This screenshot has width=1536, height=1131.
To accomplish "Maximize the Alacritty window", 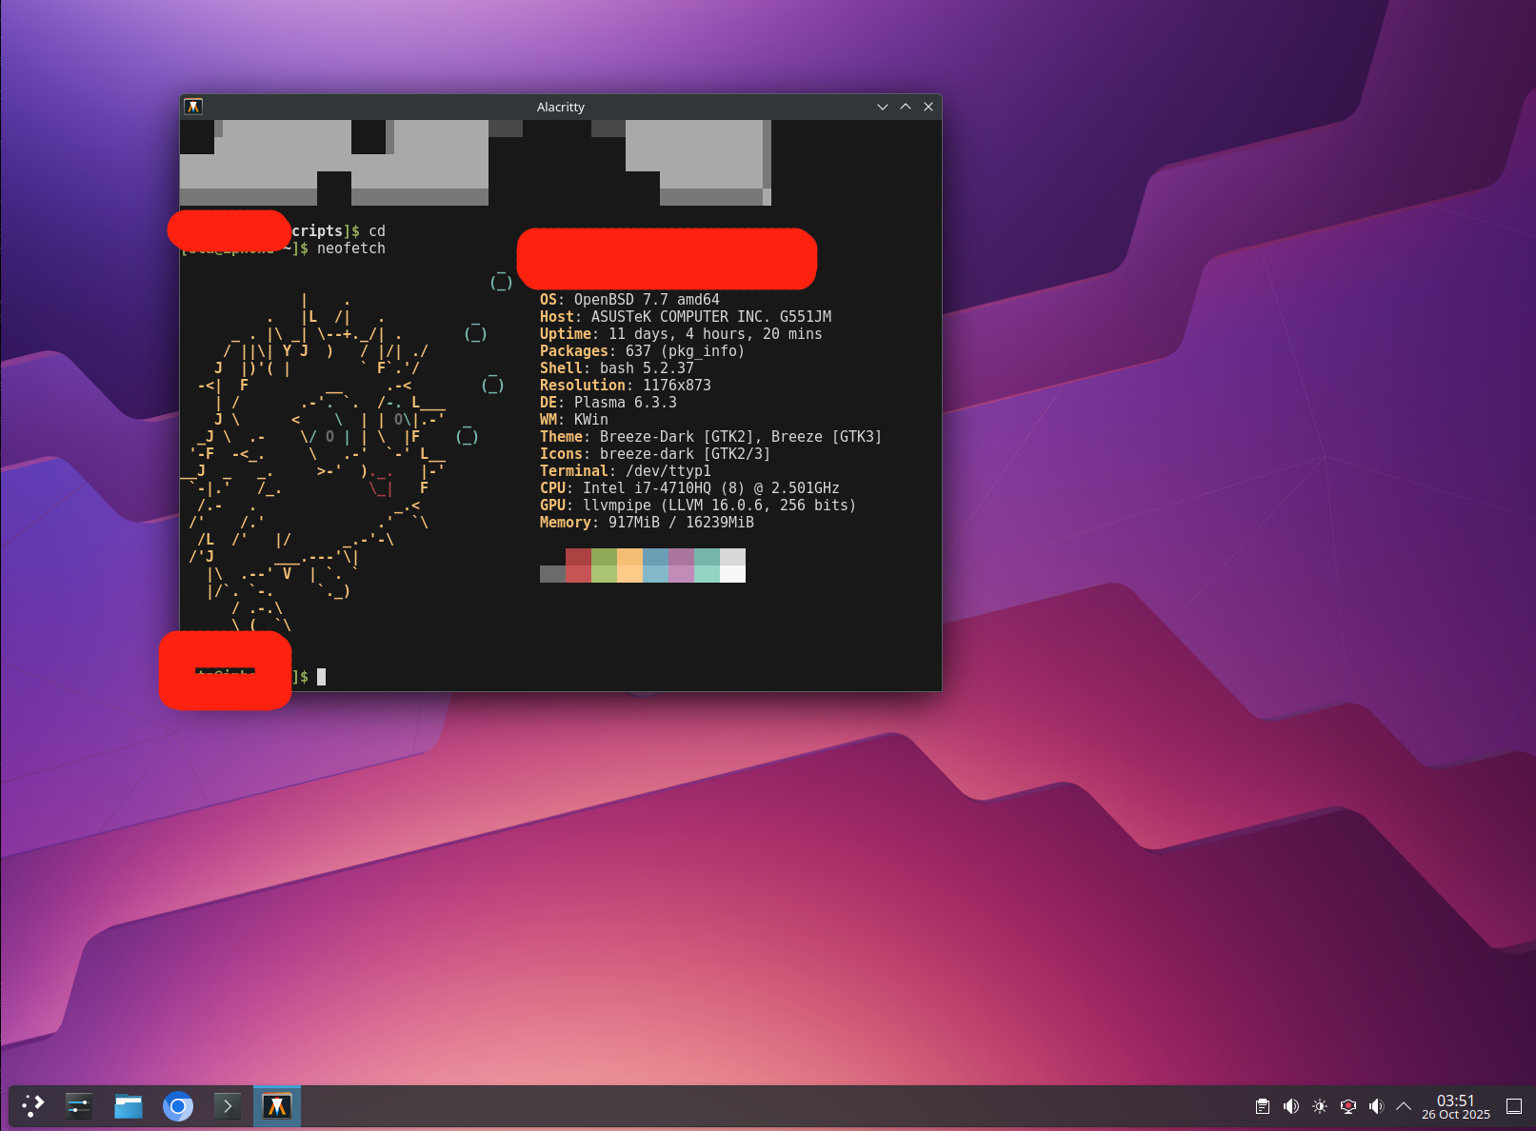I will tap(906, 107).
